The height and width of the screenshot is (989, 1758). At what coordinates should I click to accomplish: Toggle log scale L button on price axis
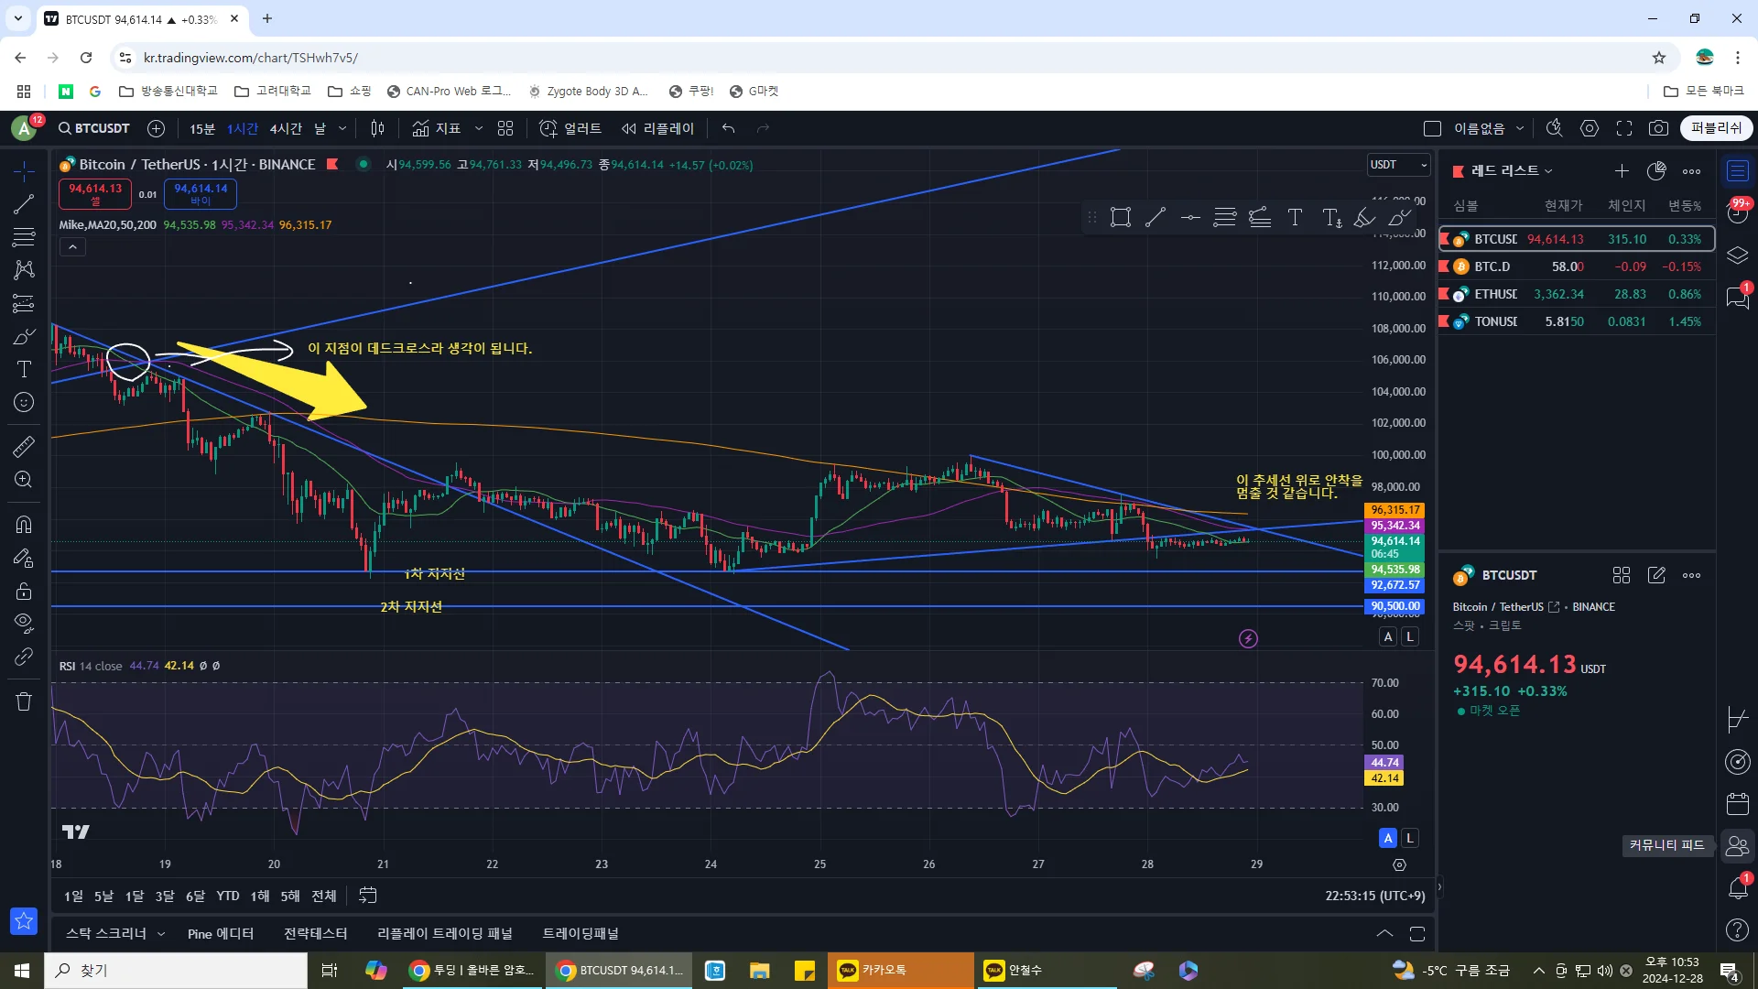click(1410, 637)
